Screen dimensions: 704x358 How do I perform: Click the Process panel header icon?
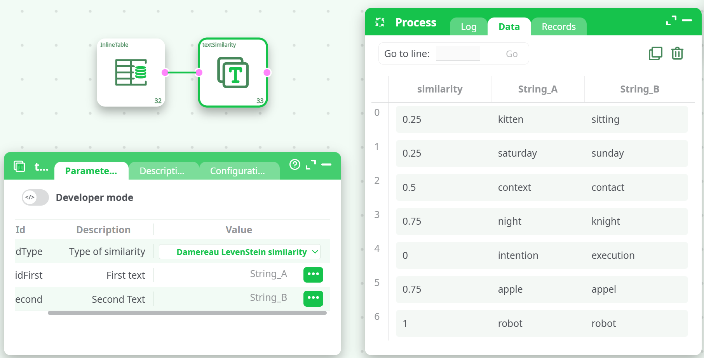(380, 22)
